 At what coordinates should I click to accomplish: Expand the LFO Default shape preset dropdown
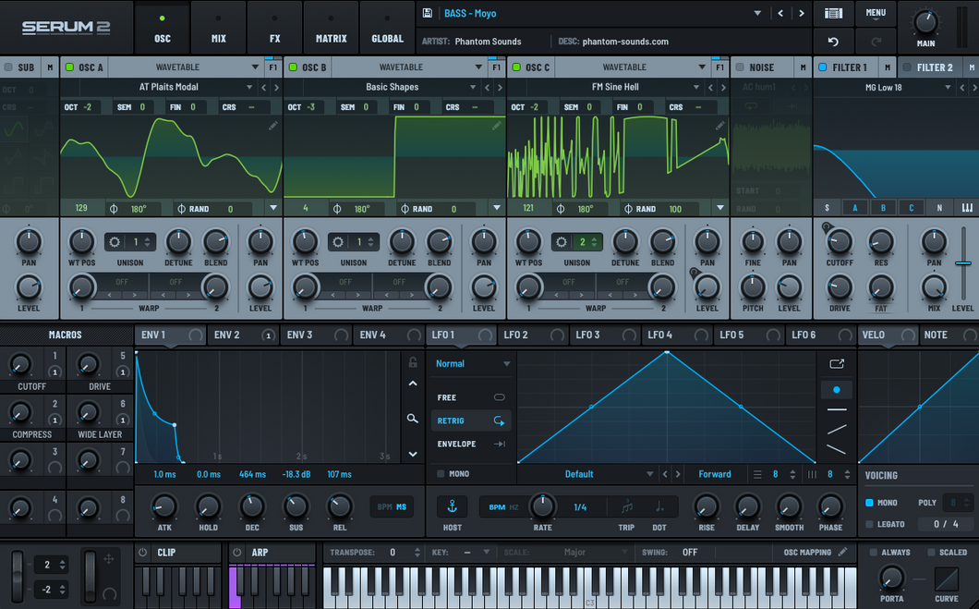click(650, 474)
